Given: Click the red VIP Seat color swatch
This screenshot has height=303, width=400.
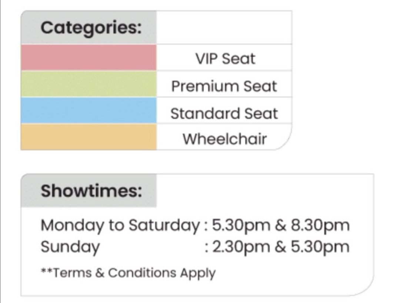Looking at the screenshot, I should [89, 58].
